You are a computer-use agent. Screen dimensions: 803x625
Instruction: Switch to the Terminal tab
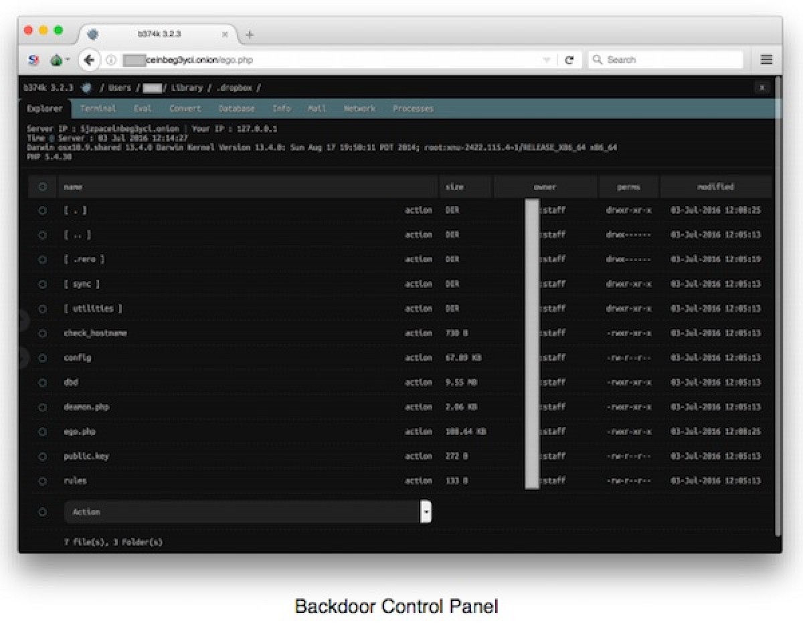tap(98, 108)
